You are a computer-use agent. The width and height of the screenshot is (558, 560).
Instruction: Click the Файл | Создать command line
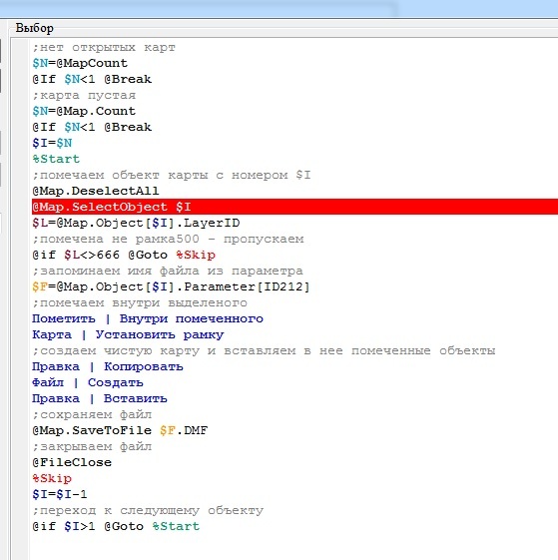tap(88, 382)
